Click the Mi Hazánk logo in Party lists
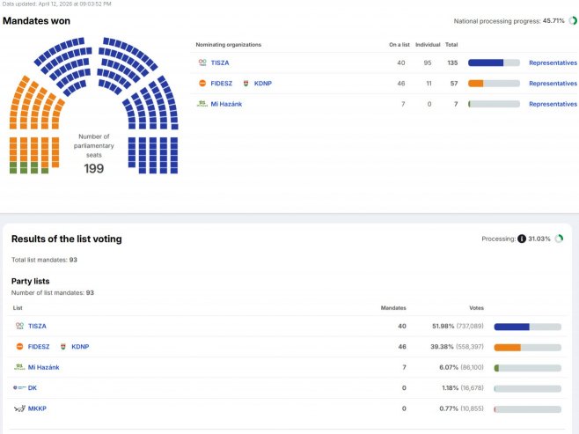The image size is (579, 434). tap(19, 367)
